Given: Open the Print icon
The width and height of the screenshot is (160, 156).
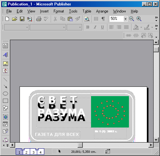Looking at the screenshot, I should (x=39, y=19).
